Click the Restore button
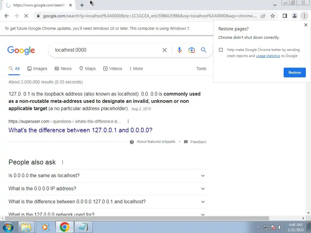This screenshot has height=233, width=311. pyautogui.click(x=295, y=73)
